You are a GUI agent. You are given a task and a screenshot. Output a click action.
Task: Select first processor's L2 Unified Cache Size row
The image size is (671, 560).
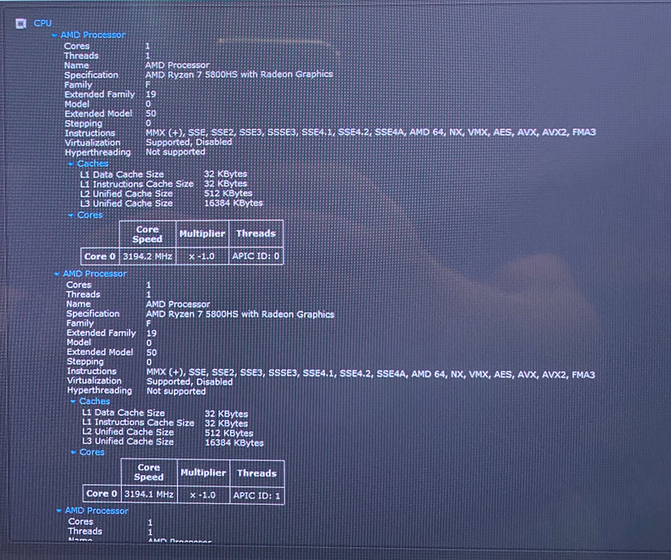[x=166, y=194]
